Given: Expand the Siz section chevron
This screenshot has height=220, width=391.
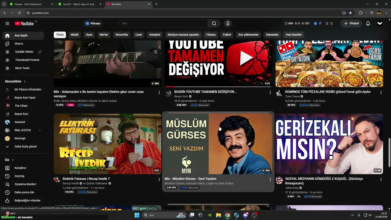Looking at the screenshot, I should point(13,160).
